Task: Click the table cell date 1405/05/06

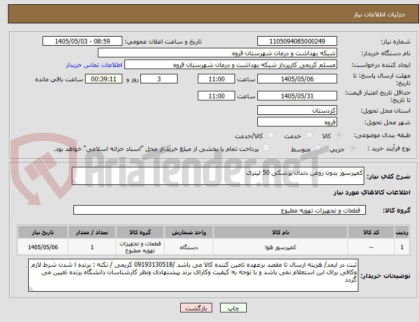Action: pyautogui.click(x=43, y=247)
